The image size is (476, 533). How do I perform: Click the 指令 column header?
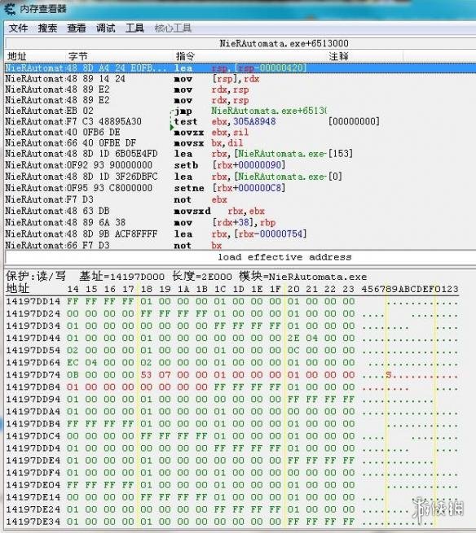(x=185, y=56)
